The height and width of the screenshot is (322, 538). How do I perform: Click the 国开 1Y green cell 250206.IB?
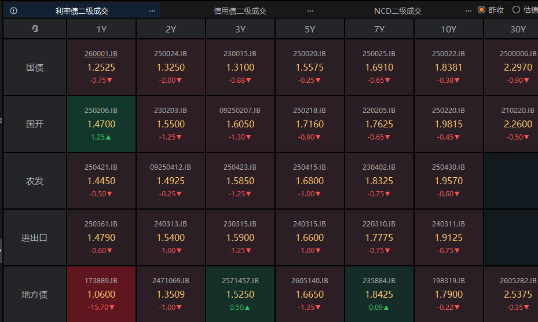point(101,124)
